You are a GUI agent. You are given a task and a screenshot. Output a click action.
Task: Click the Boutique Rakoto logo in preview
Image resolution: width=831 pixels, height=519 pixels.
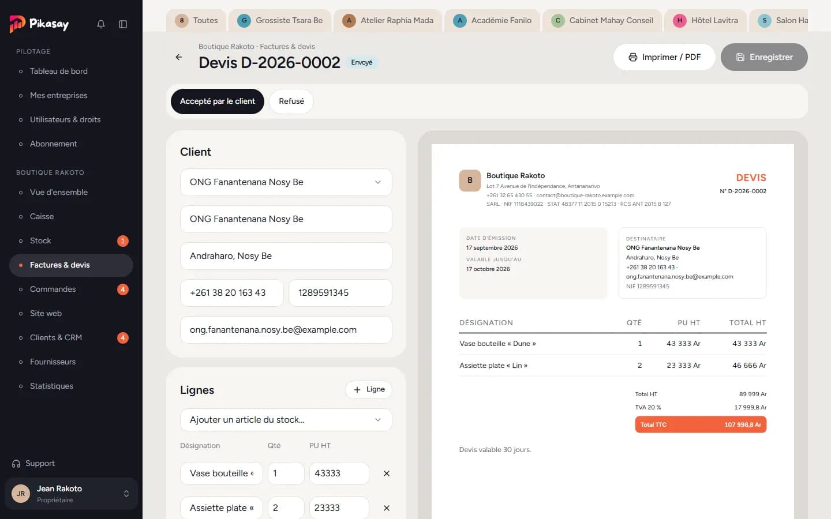click(470, 180)
